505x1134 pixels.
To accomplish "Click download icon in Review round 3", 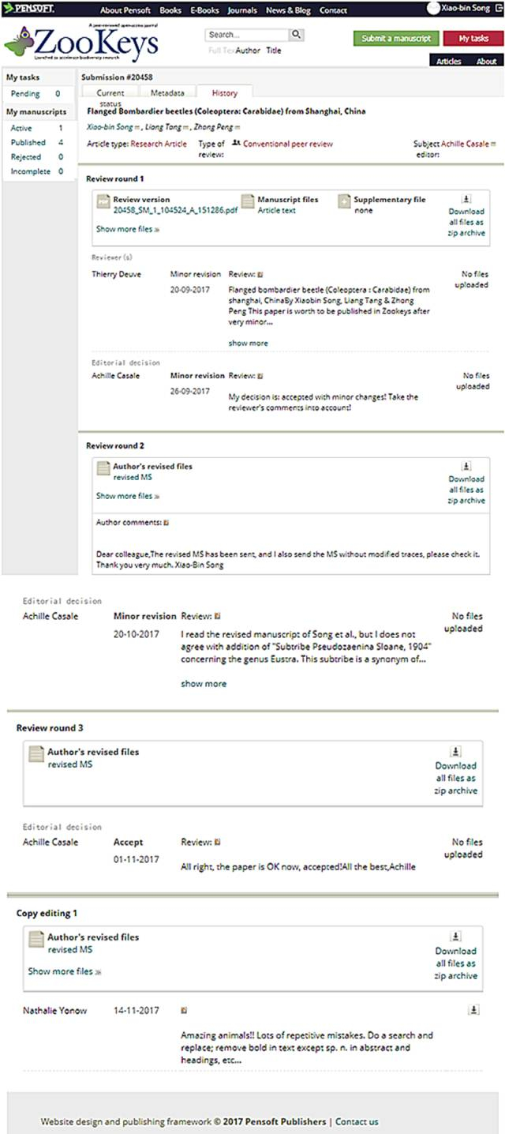I will point(455,753).
